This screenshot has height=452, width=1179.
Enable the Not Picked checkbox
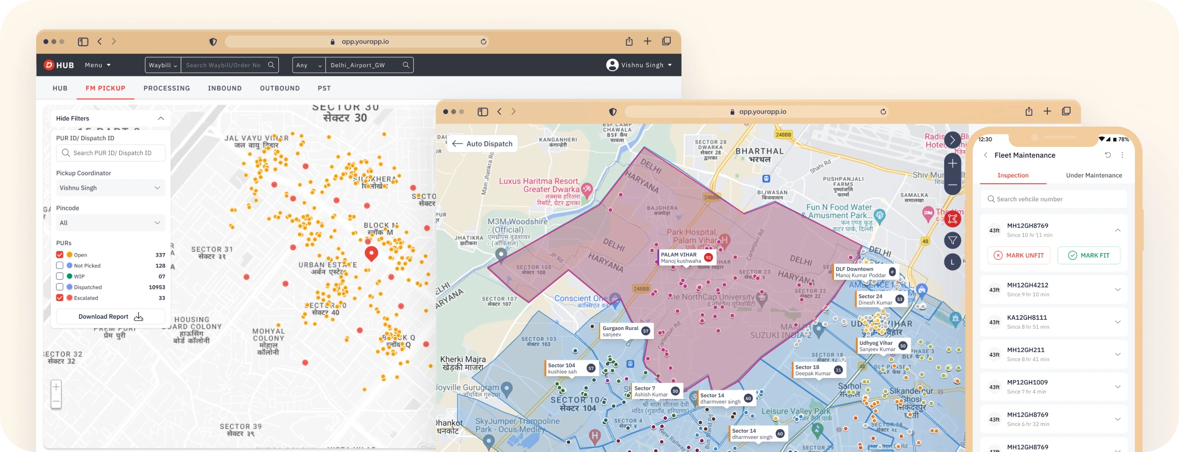pos(60,266)
